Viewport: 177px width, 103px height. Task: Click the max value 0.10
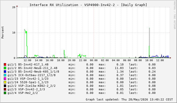click(x=120, y=64)
